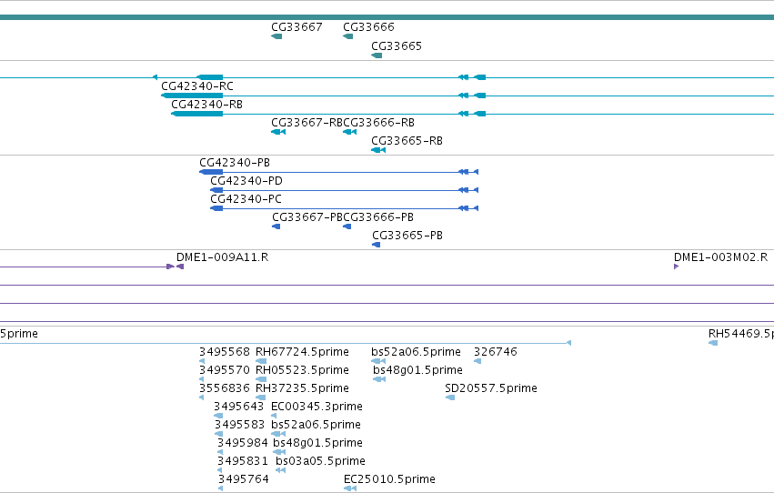The width and height of the screenshot is (774, 493).
Task: Select the arrow glyph under 326746
Action: 477,362
